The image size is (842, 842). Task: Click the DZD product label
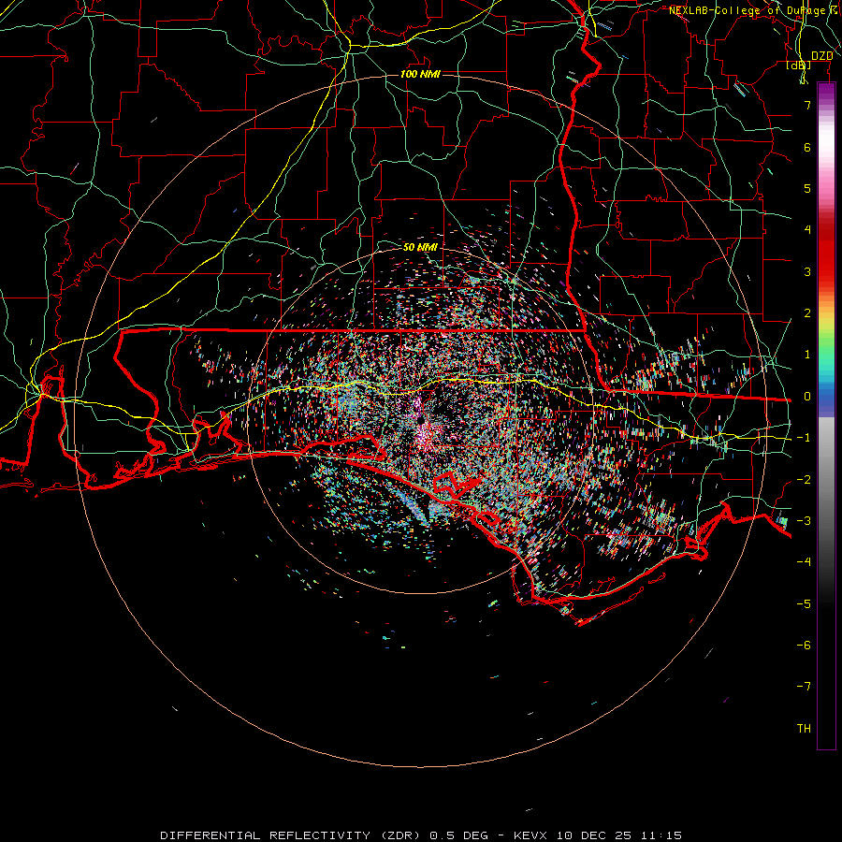coord(821,56)
